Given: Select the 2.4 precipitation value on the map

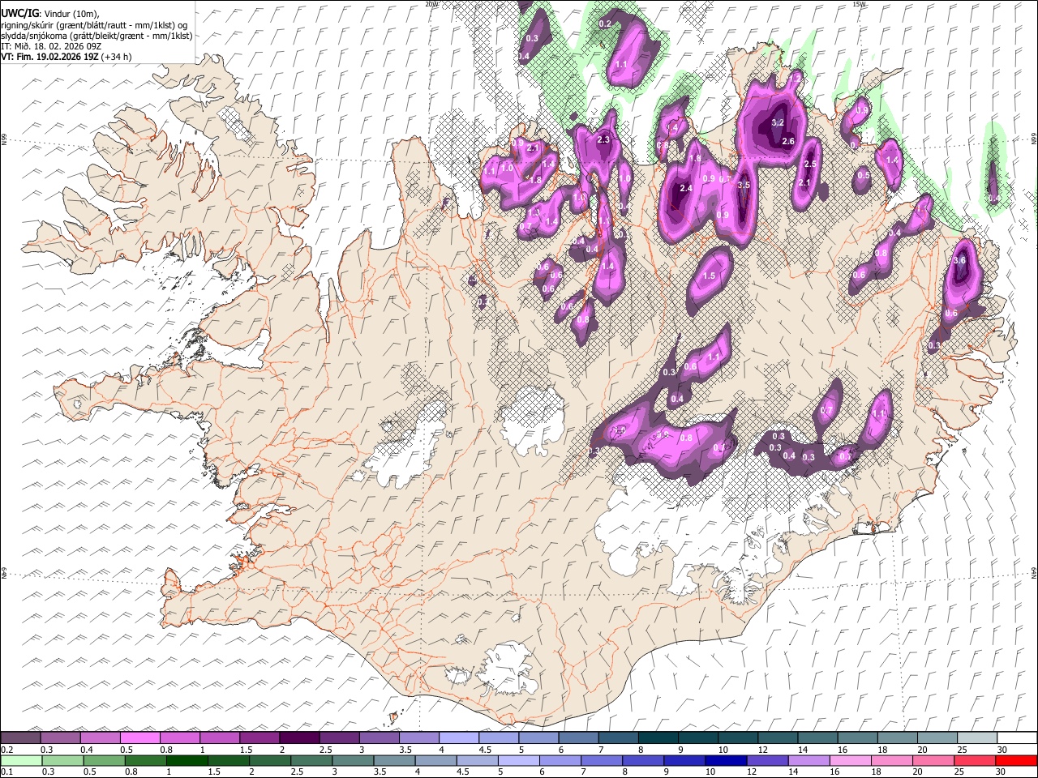Looking at the screenshot, I should (x=686, y=188).
